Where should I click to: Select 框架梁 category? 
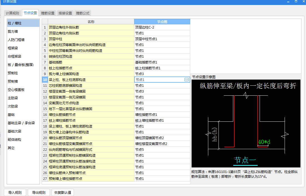(23, 48)
